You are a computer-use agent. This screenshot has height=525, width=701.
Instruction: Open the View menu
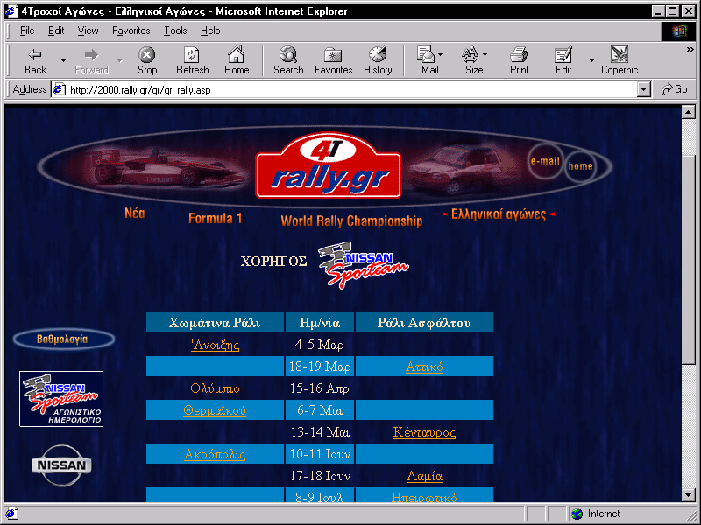[x=88, y=31]
